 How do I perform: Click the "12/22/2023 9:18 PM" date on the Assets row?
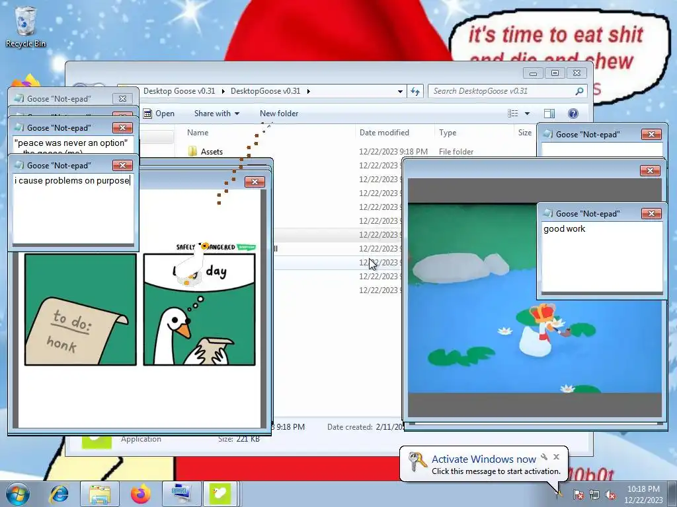point(393,151)
